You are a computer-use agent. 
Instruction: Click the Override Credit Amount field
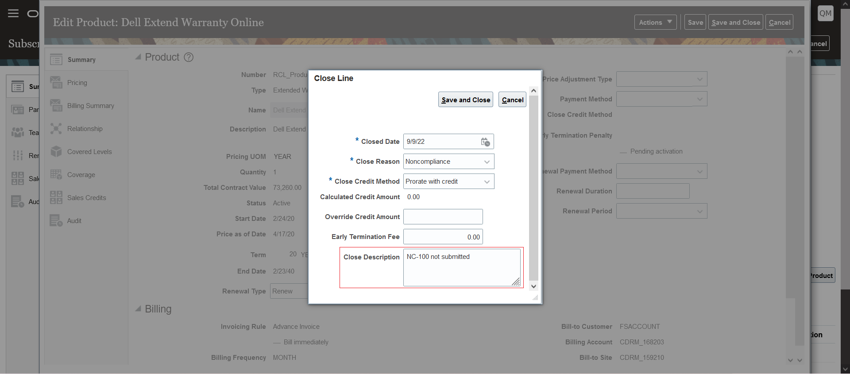click(x=443, y=217)
